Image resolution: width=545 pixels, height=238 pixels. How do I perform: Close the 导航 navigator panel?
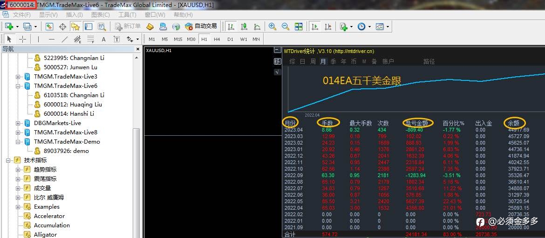tap(137, 49)
